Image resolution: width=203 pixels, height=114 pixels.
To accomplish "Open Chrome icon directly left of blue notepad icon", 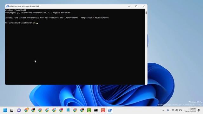I will (61, 110).
